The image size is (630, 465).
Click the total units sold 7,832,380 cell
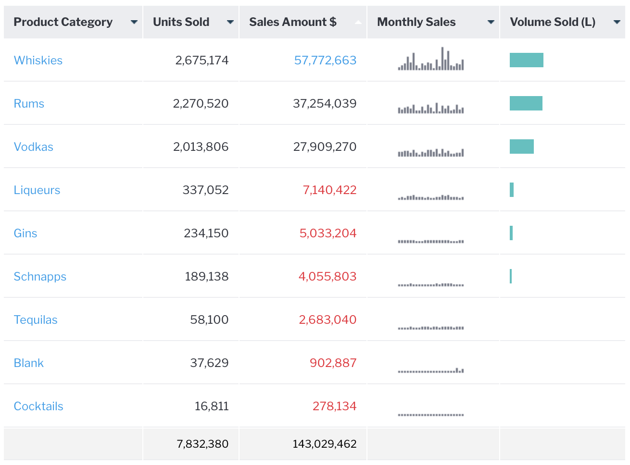click(x=202, y=444)
